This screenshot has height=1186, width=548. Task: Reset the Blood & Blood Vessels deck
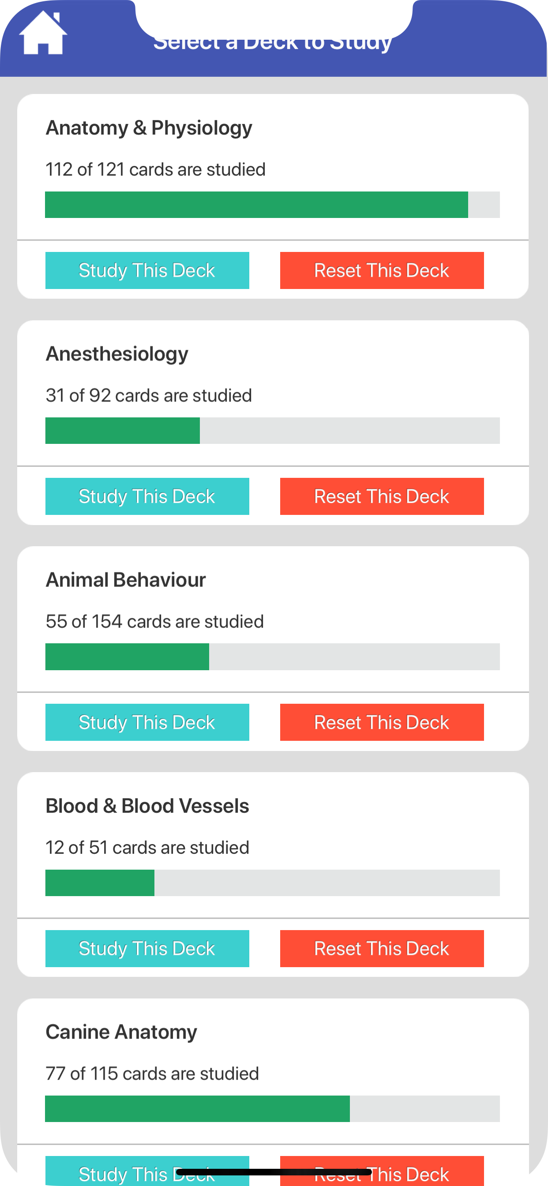(381, 948)
